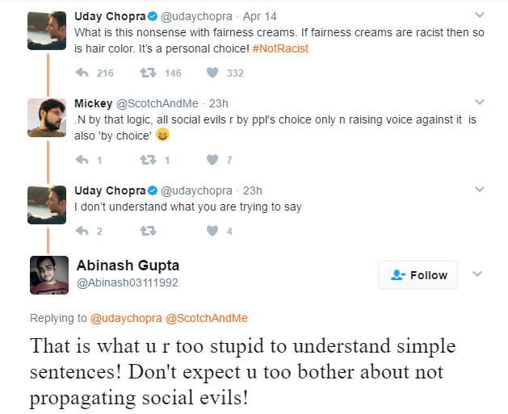
Task: Retweet the 'I don't understand' tweet
Action: pos(148,231)
